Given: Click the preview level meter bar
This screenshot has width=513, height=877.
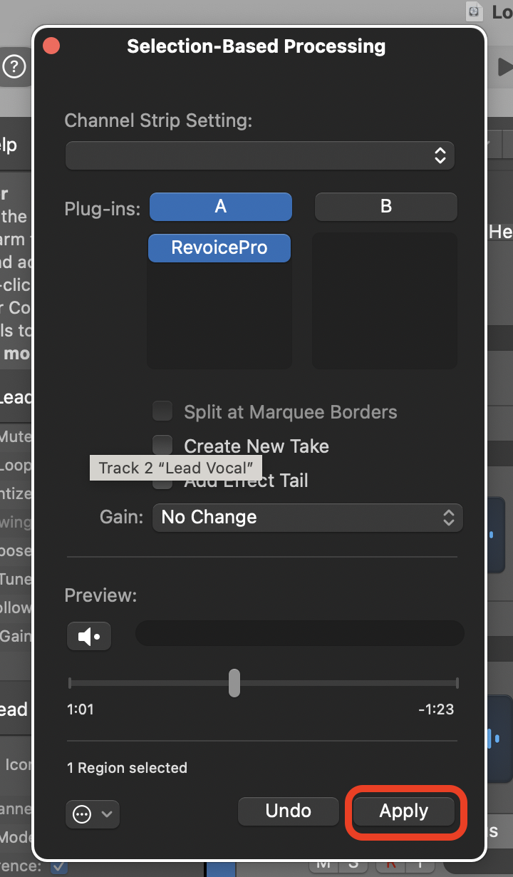Looking at the screenshot, I should [x=299, y=633].
